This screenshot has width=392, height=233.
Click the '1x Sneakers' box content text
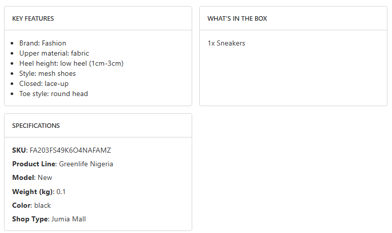(226, 43)
